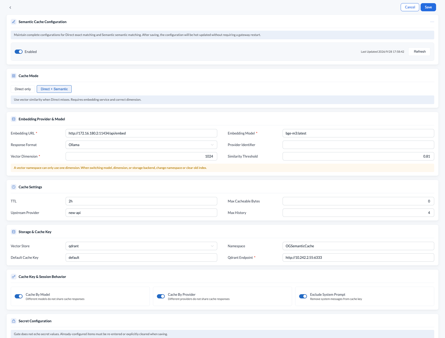This screenshot has width=445, height=338.
Task: Save the semantic cache configuration
Action: coord(428,7)
